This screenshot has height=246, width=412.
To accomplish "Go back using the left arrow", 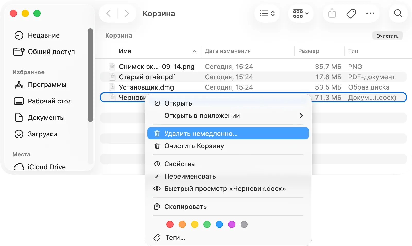I will (x=109, y=13).
